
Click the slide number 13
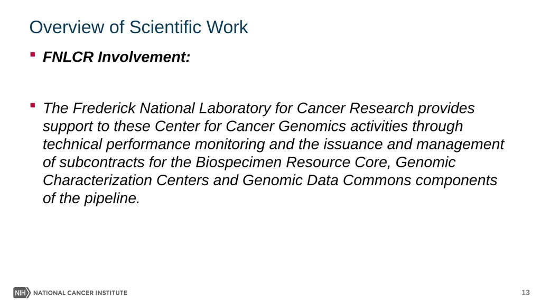[x=525, y=292]
